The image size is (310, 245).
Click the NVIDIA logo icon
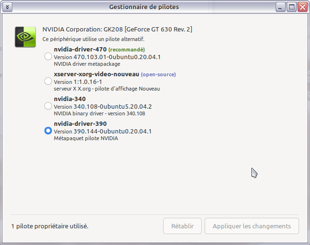25,36
